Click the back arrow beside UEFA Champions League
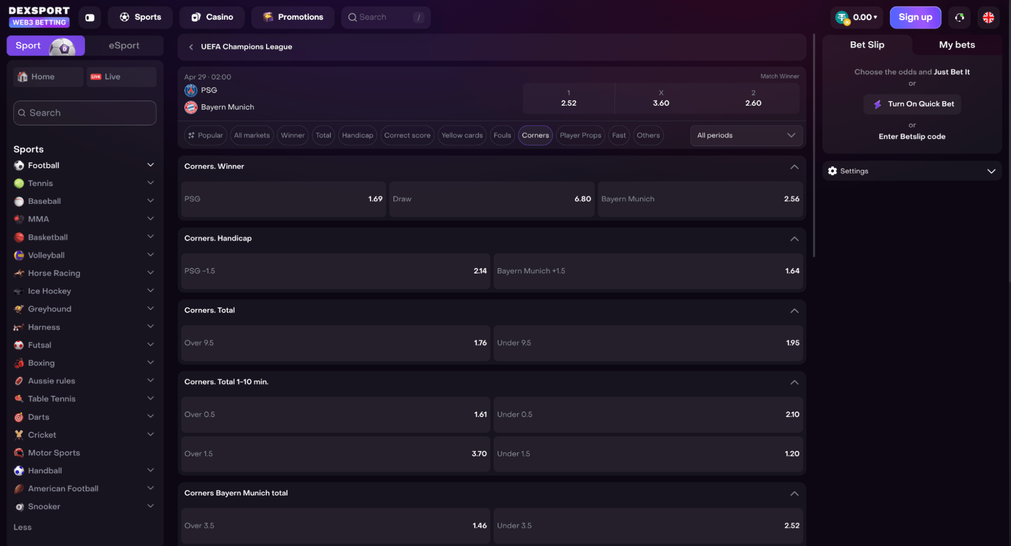The image size is (1011, 546). pos(191,47)
